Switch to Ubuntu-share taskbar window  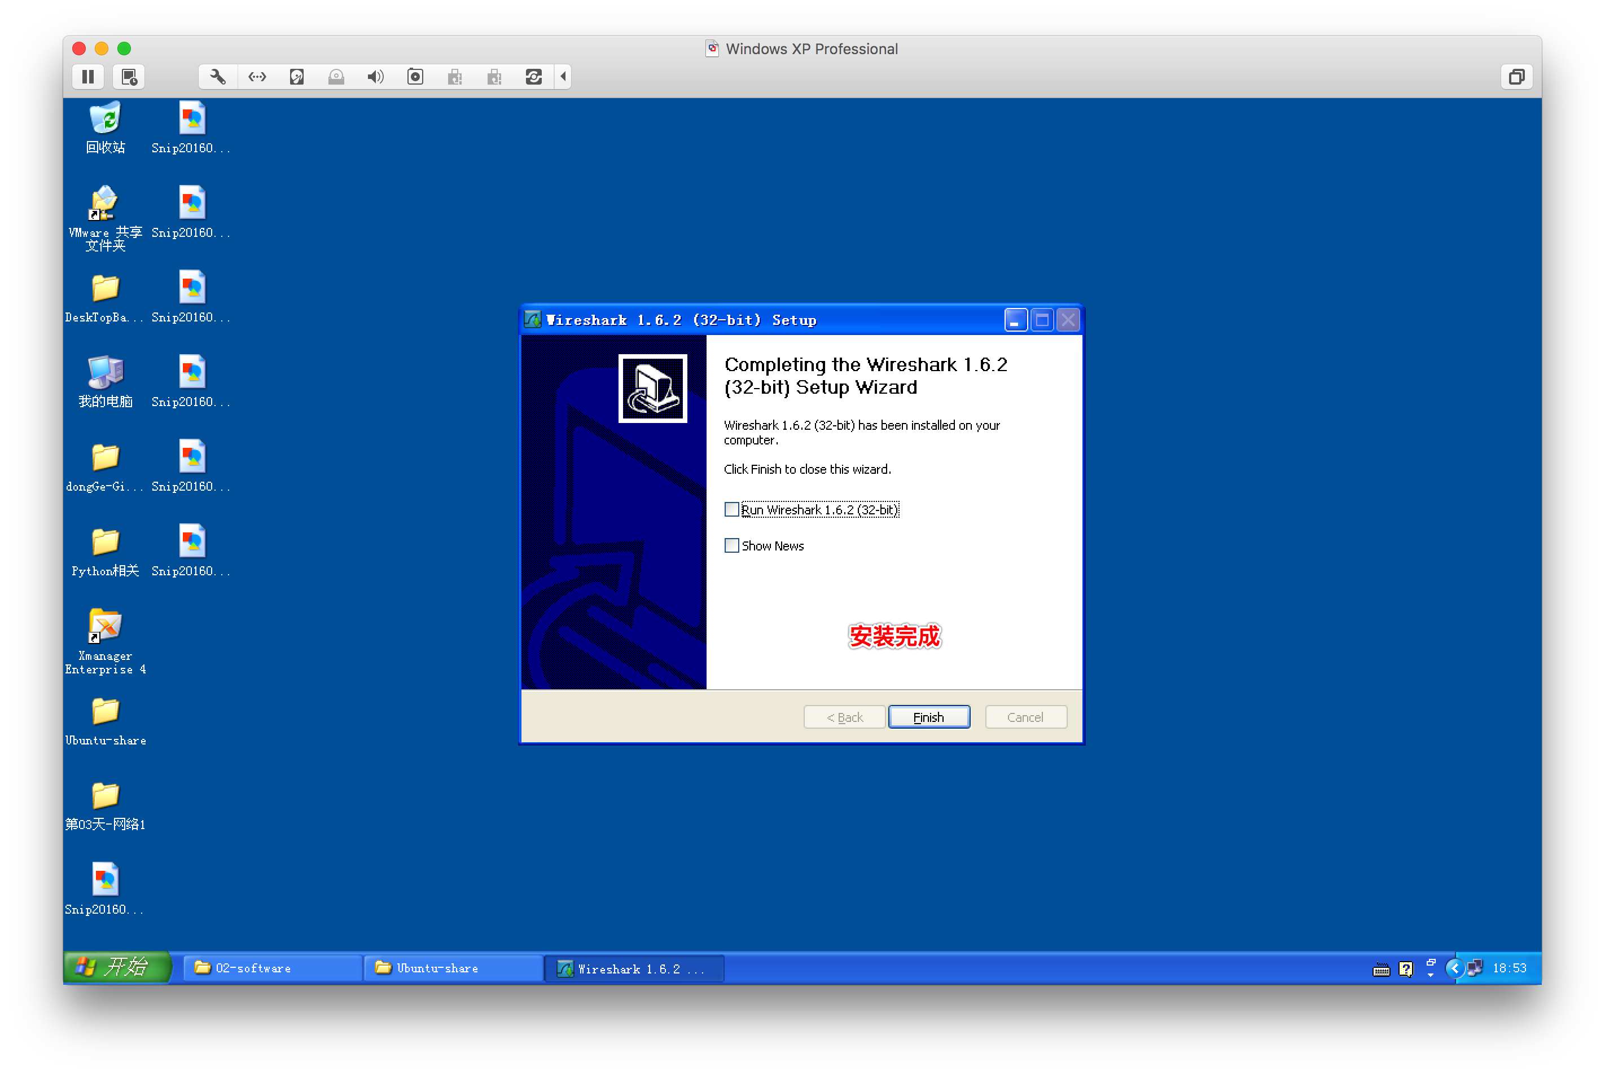tap(453, 968)
